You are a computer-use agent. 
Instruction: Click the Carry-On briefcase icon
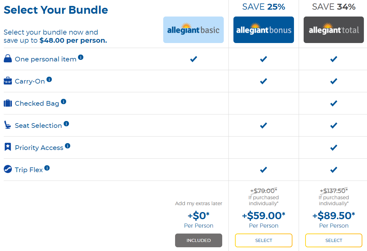[x=8, y=81]
